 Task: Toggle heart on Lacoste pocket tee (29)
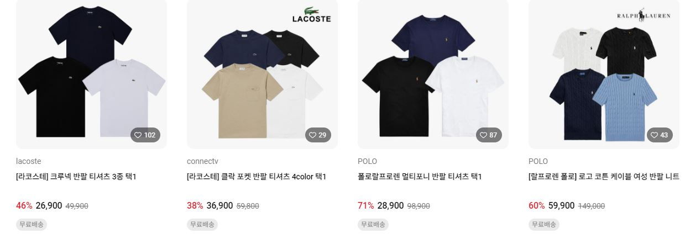tap(318, 135)
